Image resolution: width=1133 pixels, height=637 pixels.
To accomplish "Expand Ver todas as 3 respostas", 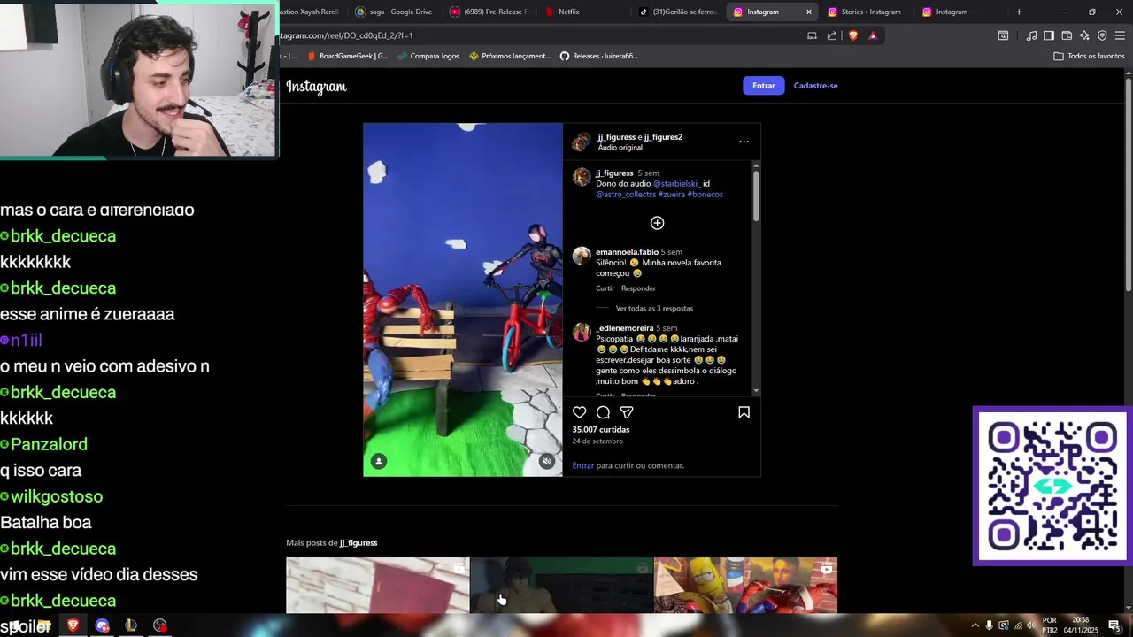I will coord(654,309).
